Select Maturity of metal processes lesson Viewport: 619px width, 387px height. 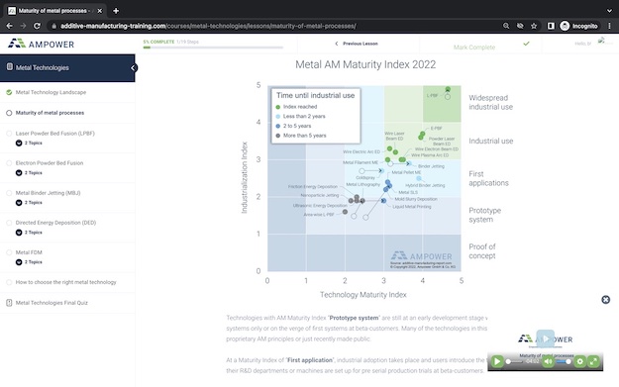50,113
